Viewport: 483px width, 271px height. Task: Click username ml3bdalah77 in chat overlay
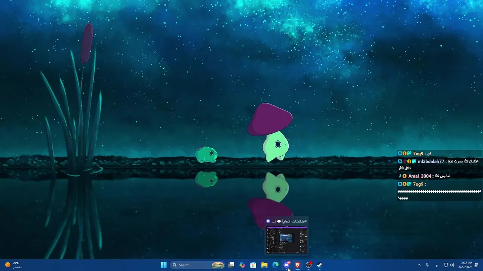point(431,161)
